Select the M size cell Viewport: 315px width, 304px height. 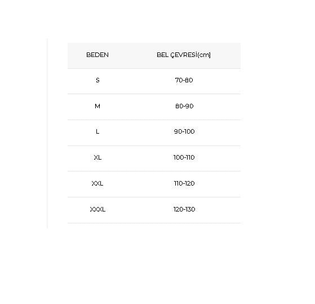click(x=97, y=106)
